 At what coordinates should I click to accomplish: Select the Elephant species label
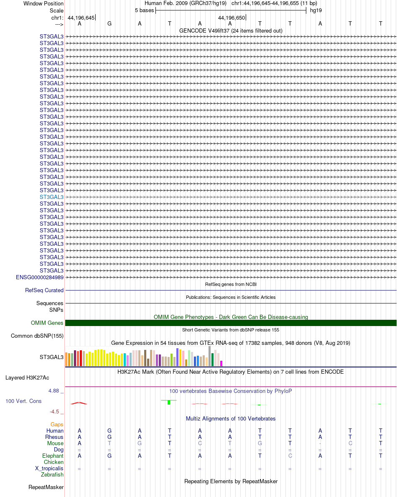(x=53, y=456)
